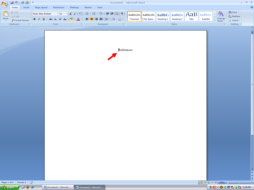Clear formatting with the eraser icon
Screen dimensions: 254x190
point(80,14)
